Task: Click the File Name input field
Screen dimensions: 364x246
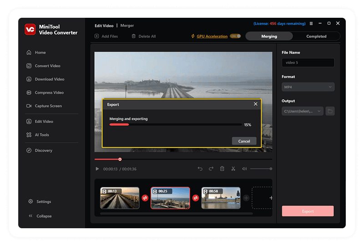Action: tap(308, 62)
